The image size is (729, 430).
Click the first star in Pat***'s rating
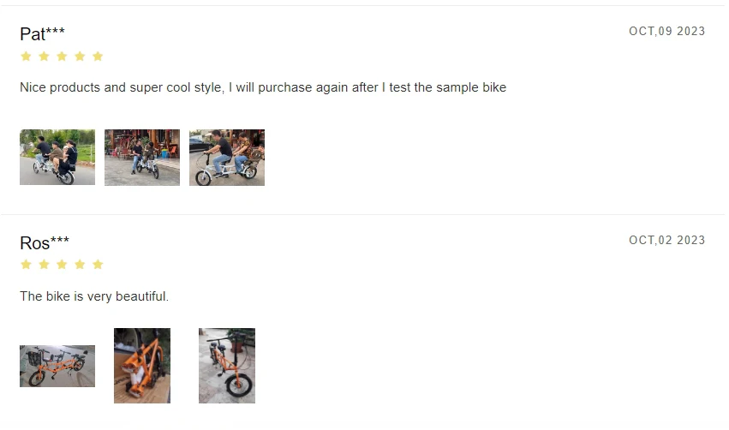pyautogui.click(x=26, y=57)
